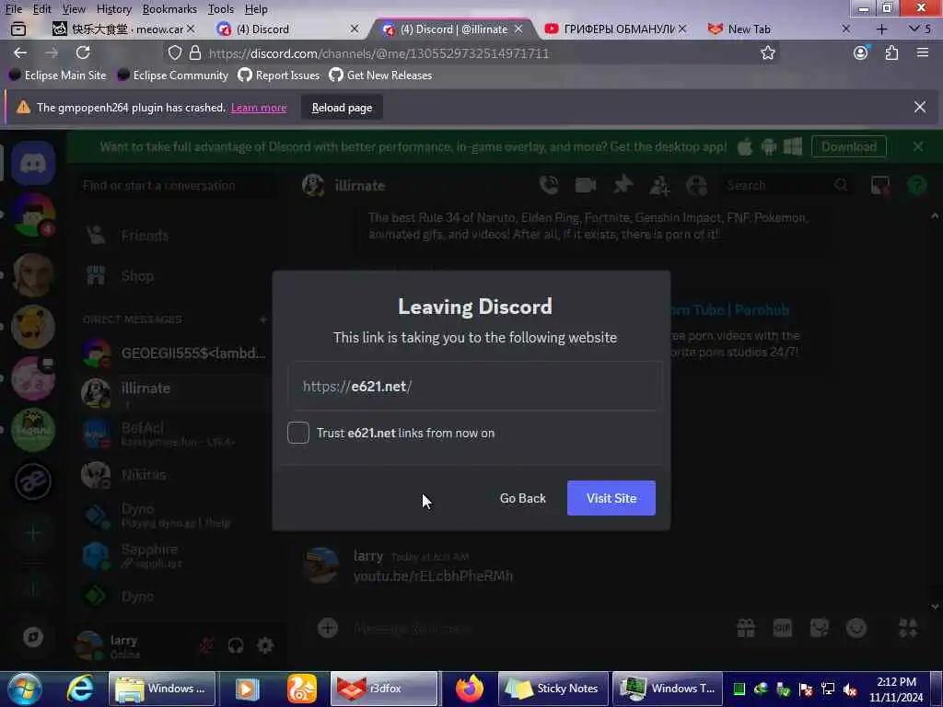The width and height of the screenshot is (943, 707).
Task: Click the message attach plus icon
Action: tap(328, 628)
